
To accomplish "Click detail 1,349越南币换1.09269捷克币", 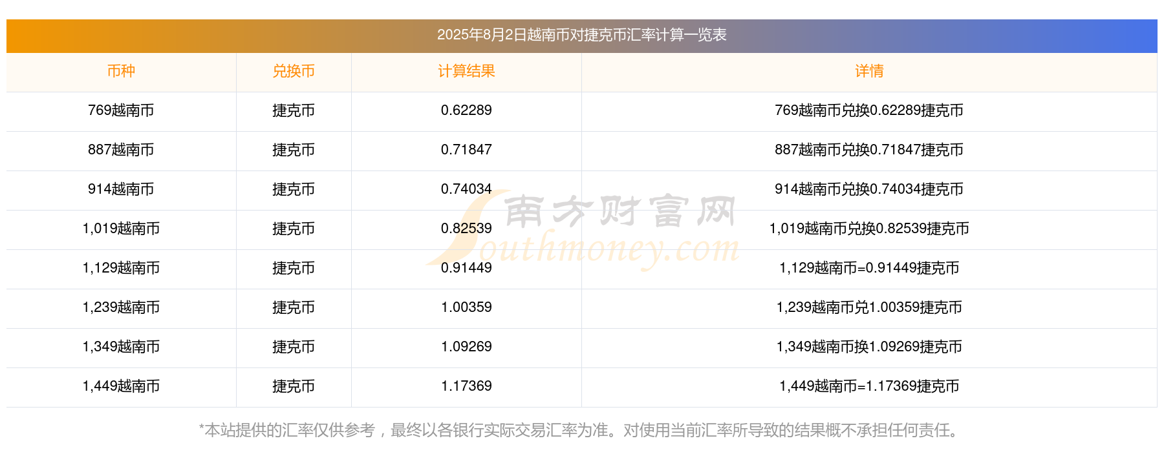I will [869, 347].
